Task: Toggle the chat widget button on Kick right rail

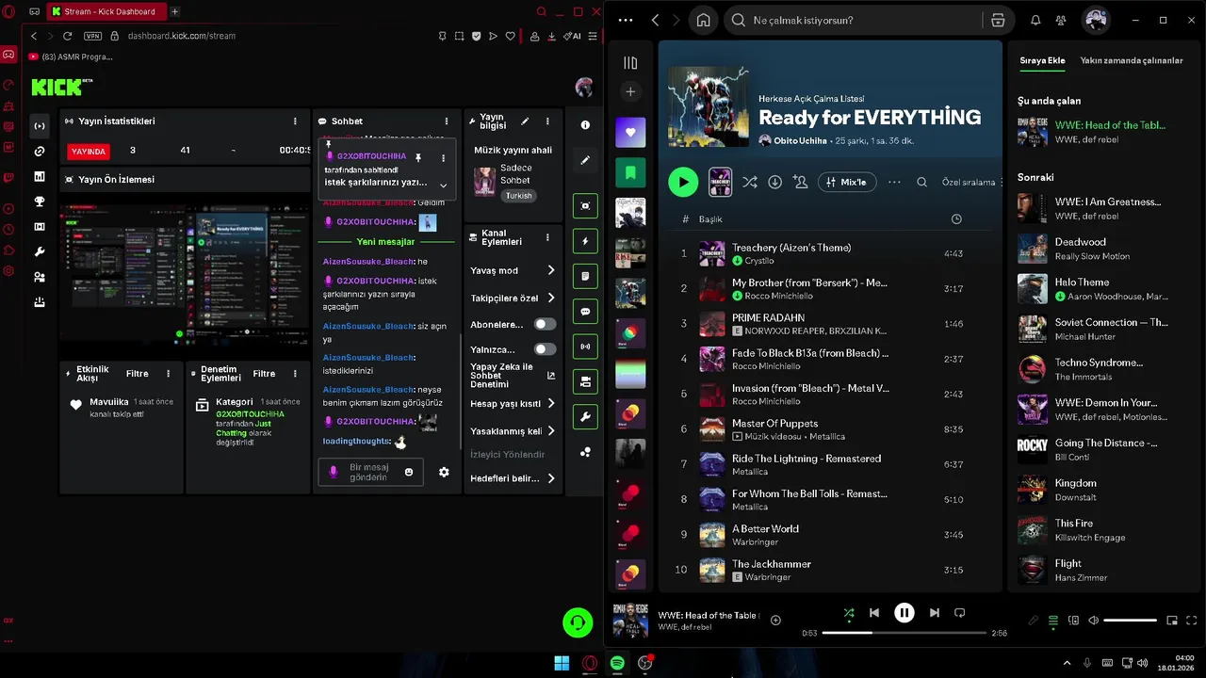Action: (585, 311)
